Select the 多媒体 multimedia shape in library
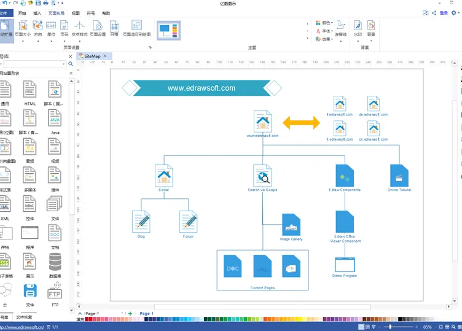 tap(29, 179)
